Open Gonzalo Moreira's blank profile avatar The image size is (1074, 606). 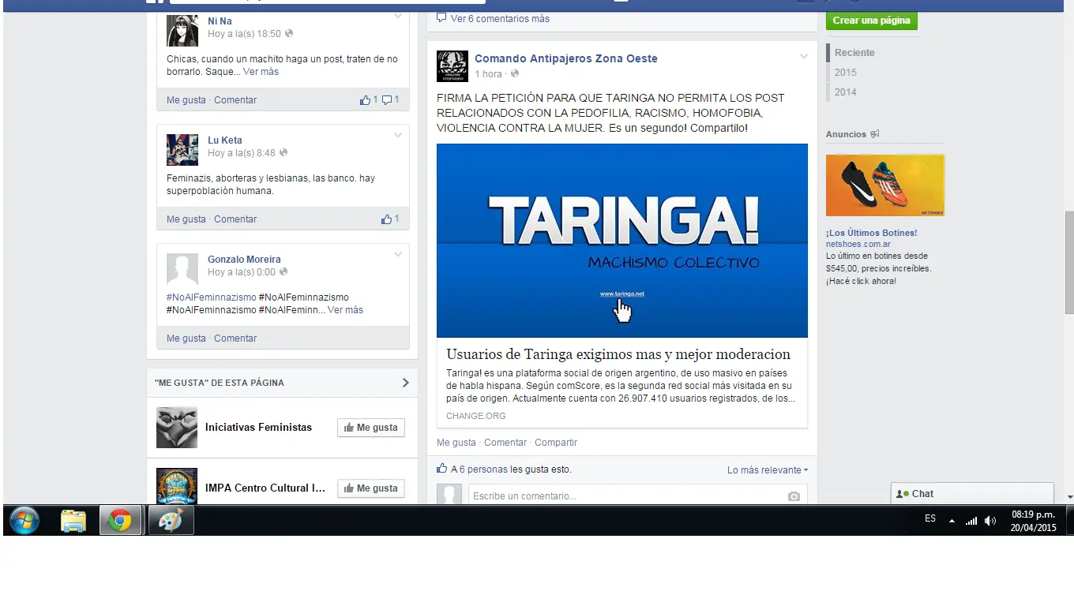point(182,269)
